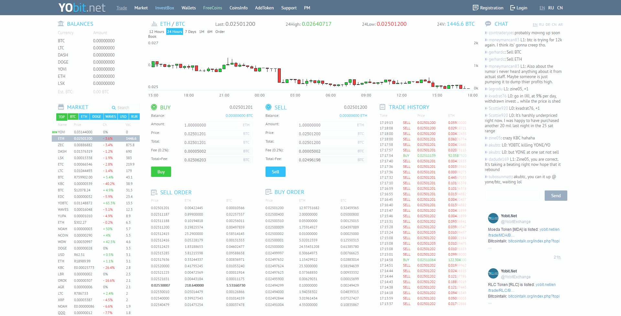Show the Order Book chart

220,32
